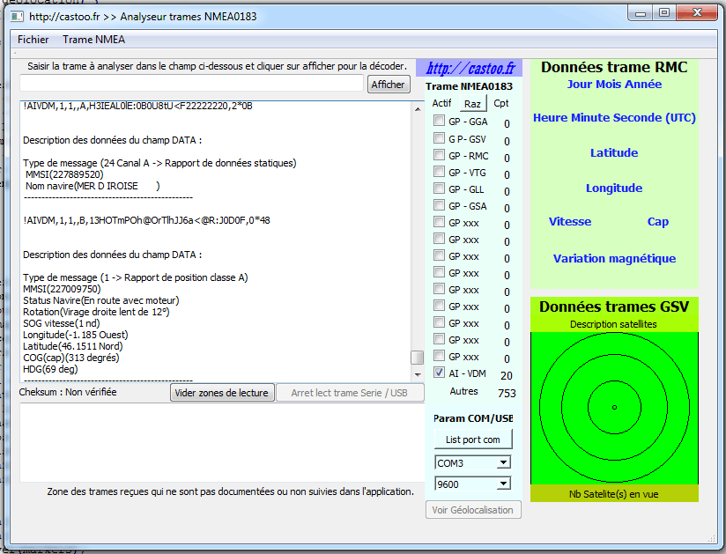Image resolution: width=726 pixels, height=554 pixels.
Task: Click the line "SOG vitesse(1 nd)"
Action: pyautogui.click(x=62, y=323)
